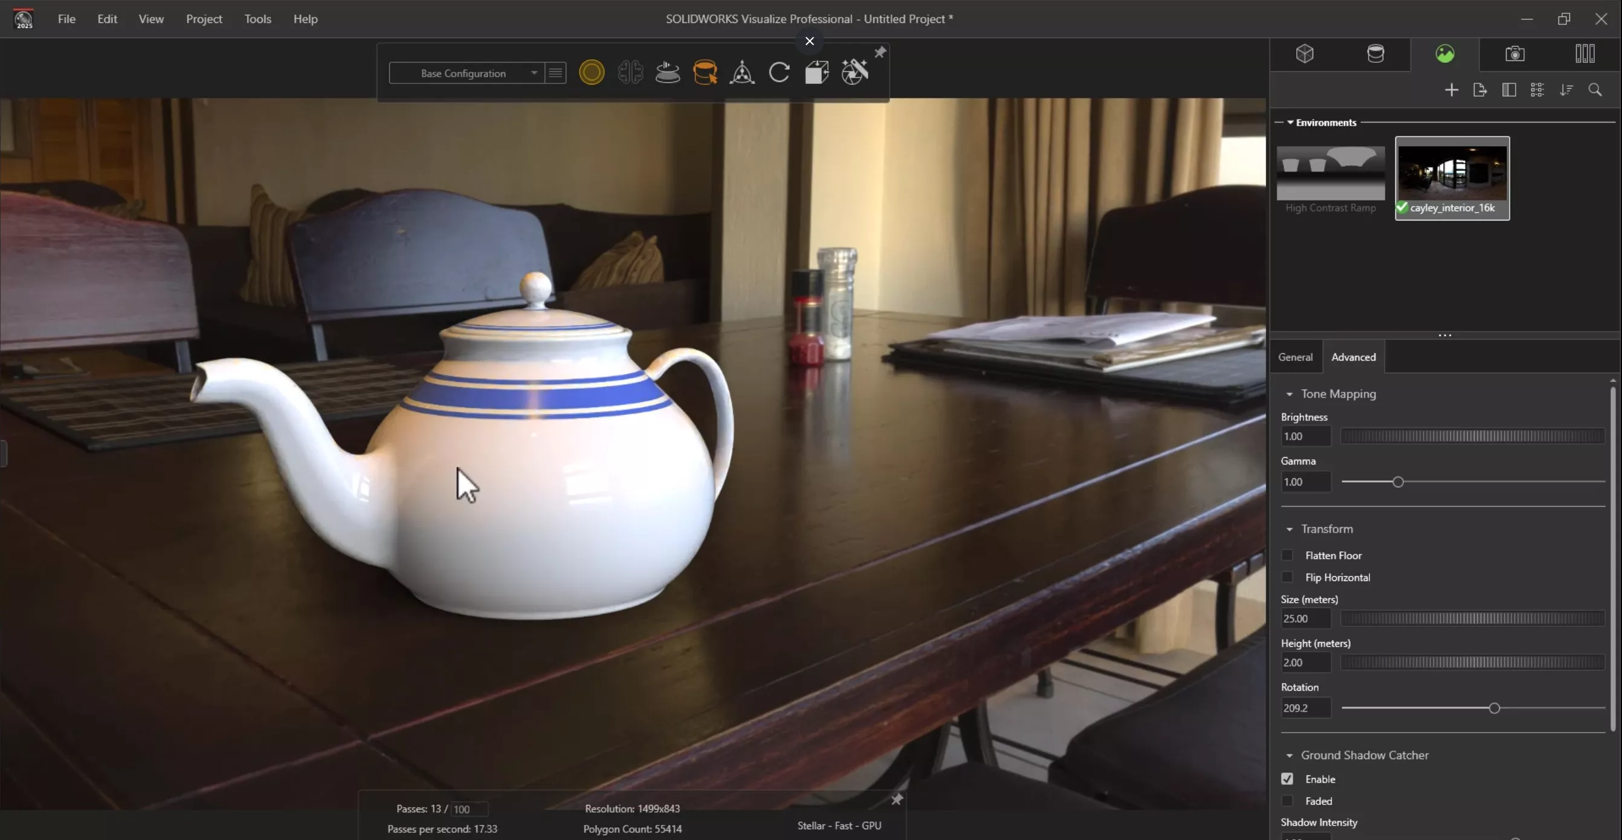Click the cube import icon in toolbar
This screenshot has height=840, width=1622.
tap(816, 72)
